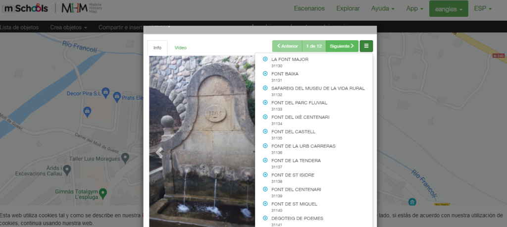The image size is (507, 227).
Task: Open Crea objetos dropdown in dark toolbar
Action: coord(68,27)
